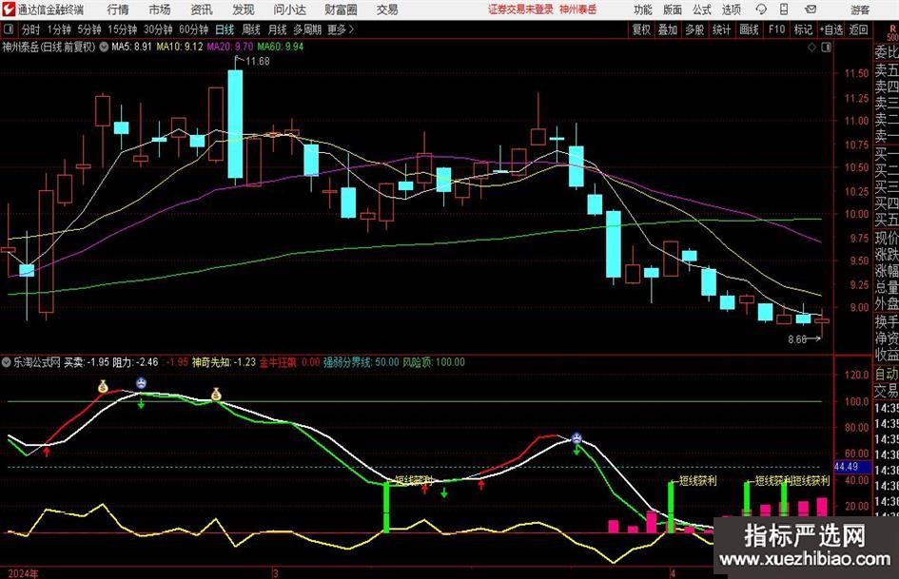The width and height of the screenshot is (899, 579).
Task: Switch to the 5分钟 period
Action: pos(88,29)
